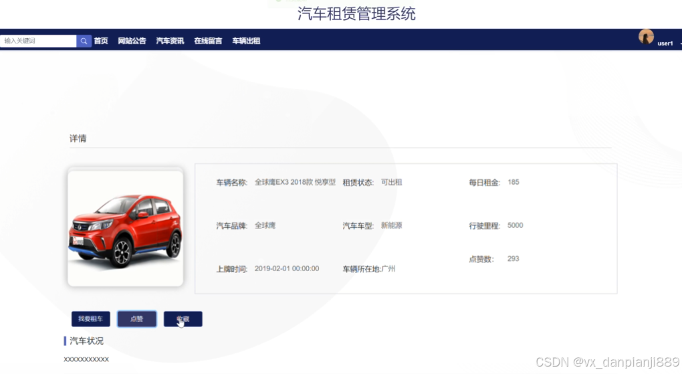The width and height of the screenshot is (682, 374).
Task: Select 车辆出租 in the navigation bar
Action: 246,41
